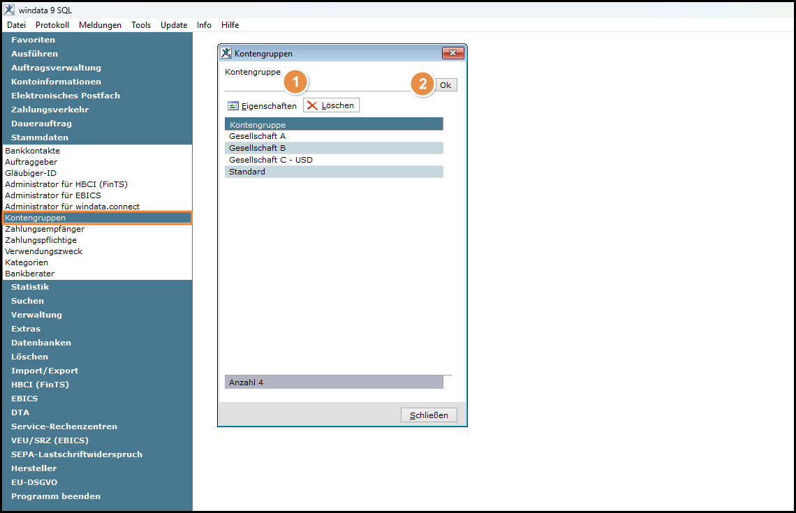Screen dimensions: 796x513
Task: Open the Update menu
Action: [x=174, y=25]
